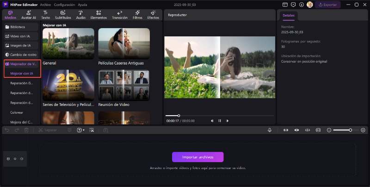Viewport: 370px width, 187px height.
Task: Step back to the previous frame
Action: [212, 121]
